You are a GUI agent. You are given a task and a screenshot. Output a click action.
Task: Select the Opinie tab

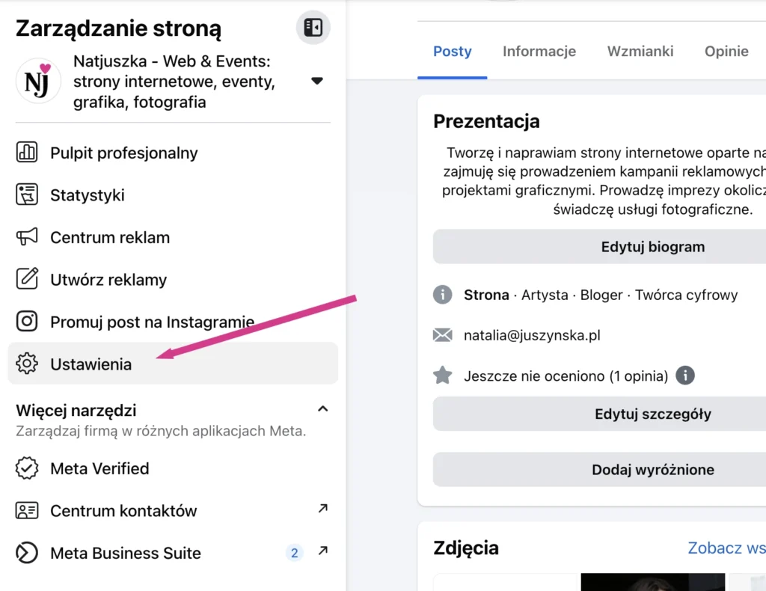[726, 52]
